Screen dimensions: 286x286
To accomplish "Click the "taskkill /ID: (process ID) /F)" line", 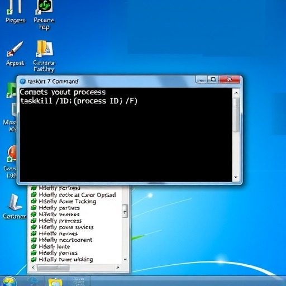I will click(79, 101).
